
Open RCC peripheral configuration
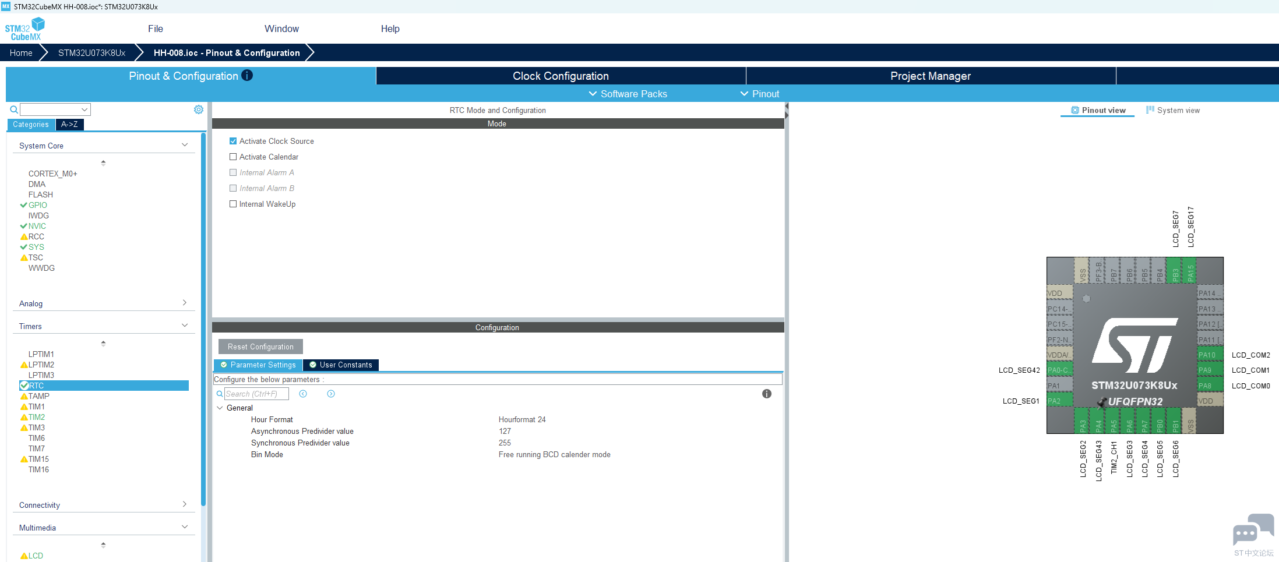click(36, 236)
